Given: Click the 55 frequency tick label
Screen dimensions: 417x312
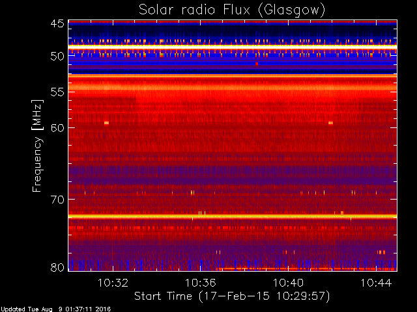Looking at the screenshot, I should (57, 92).
